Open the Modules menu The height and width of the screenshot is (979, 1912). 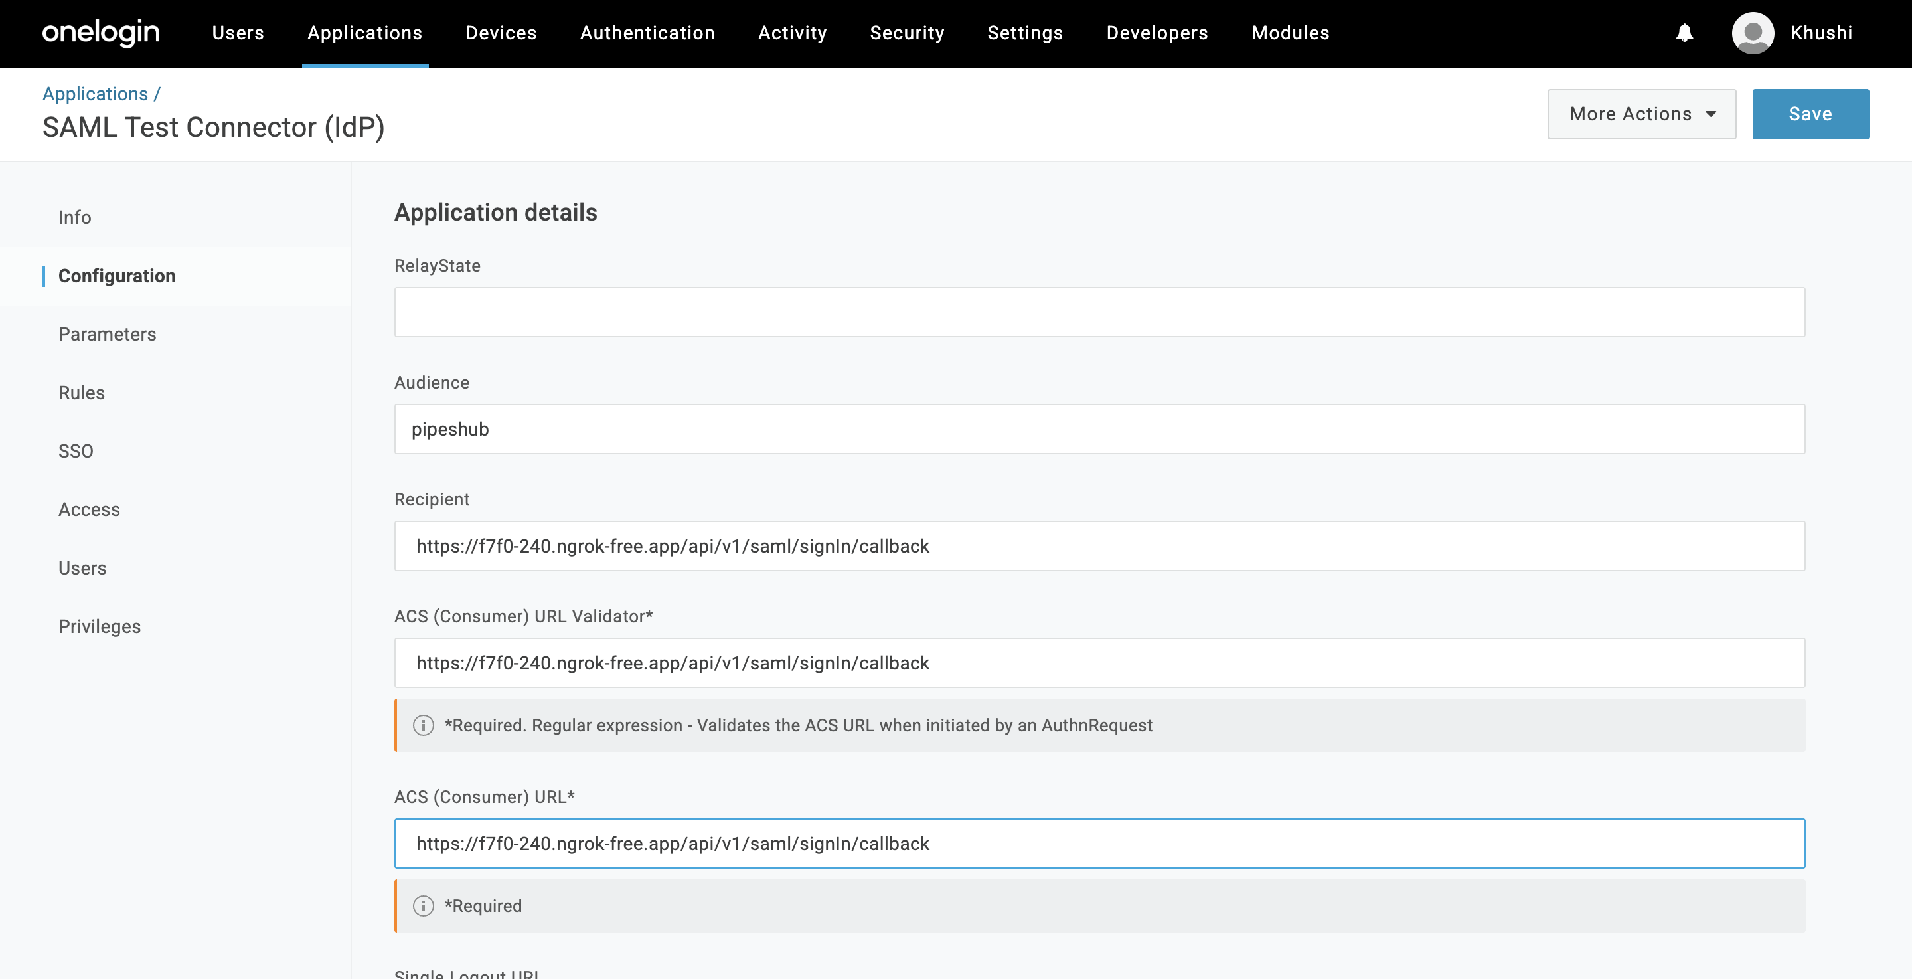(1290, 33)
